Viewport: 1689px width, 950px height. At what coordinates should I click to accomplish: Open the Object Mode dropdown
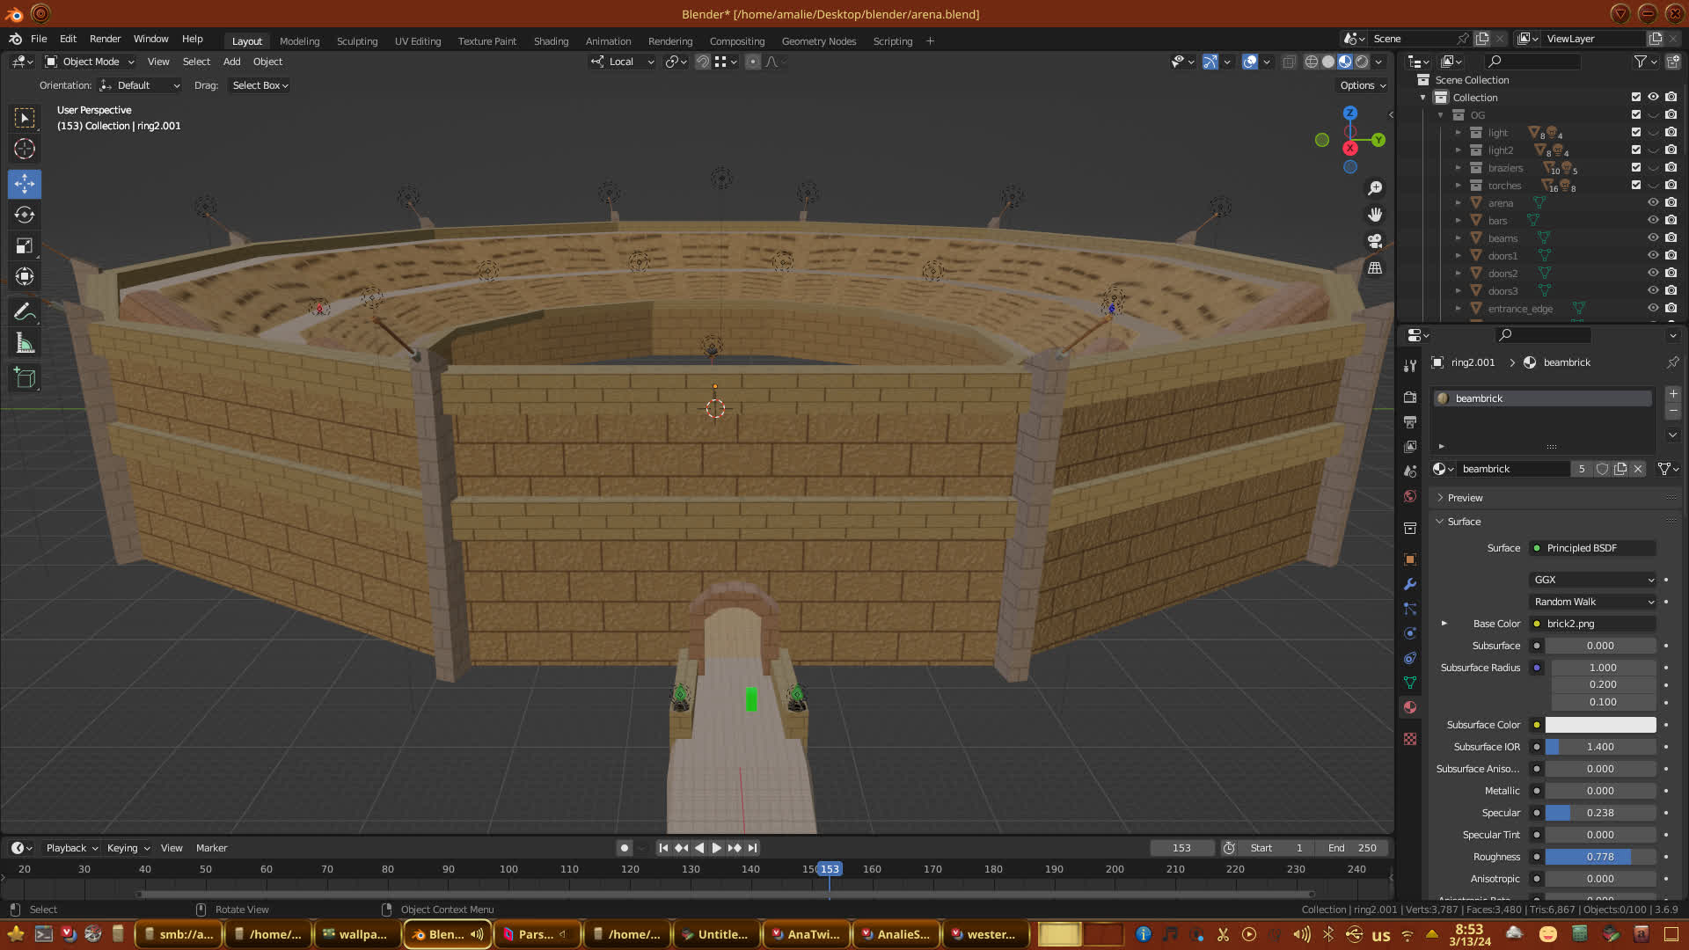[91, 62]
